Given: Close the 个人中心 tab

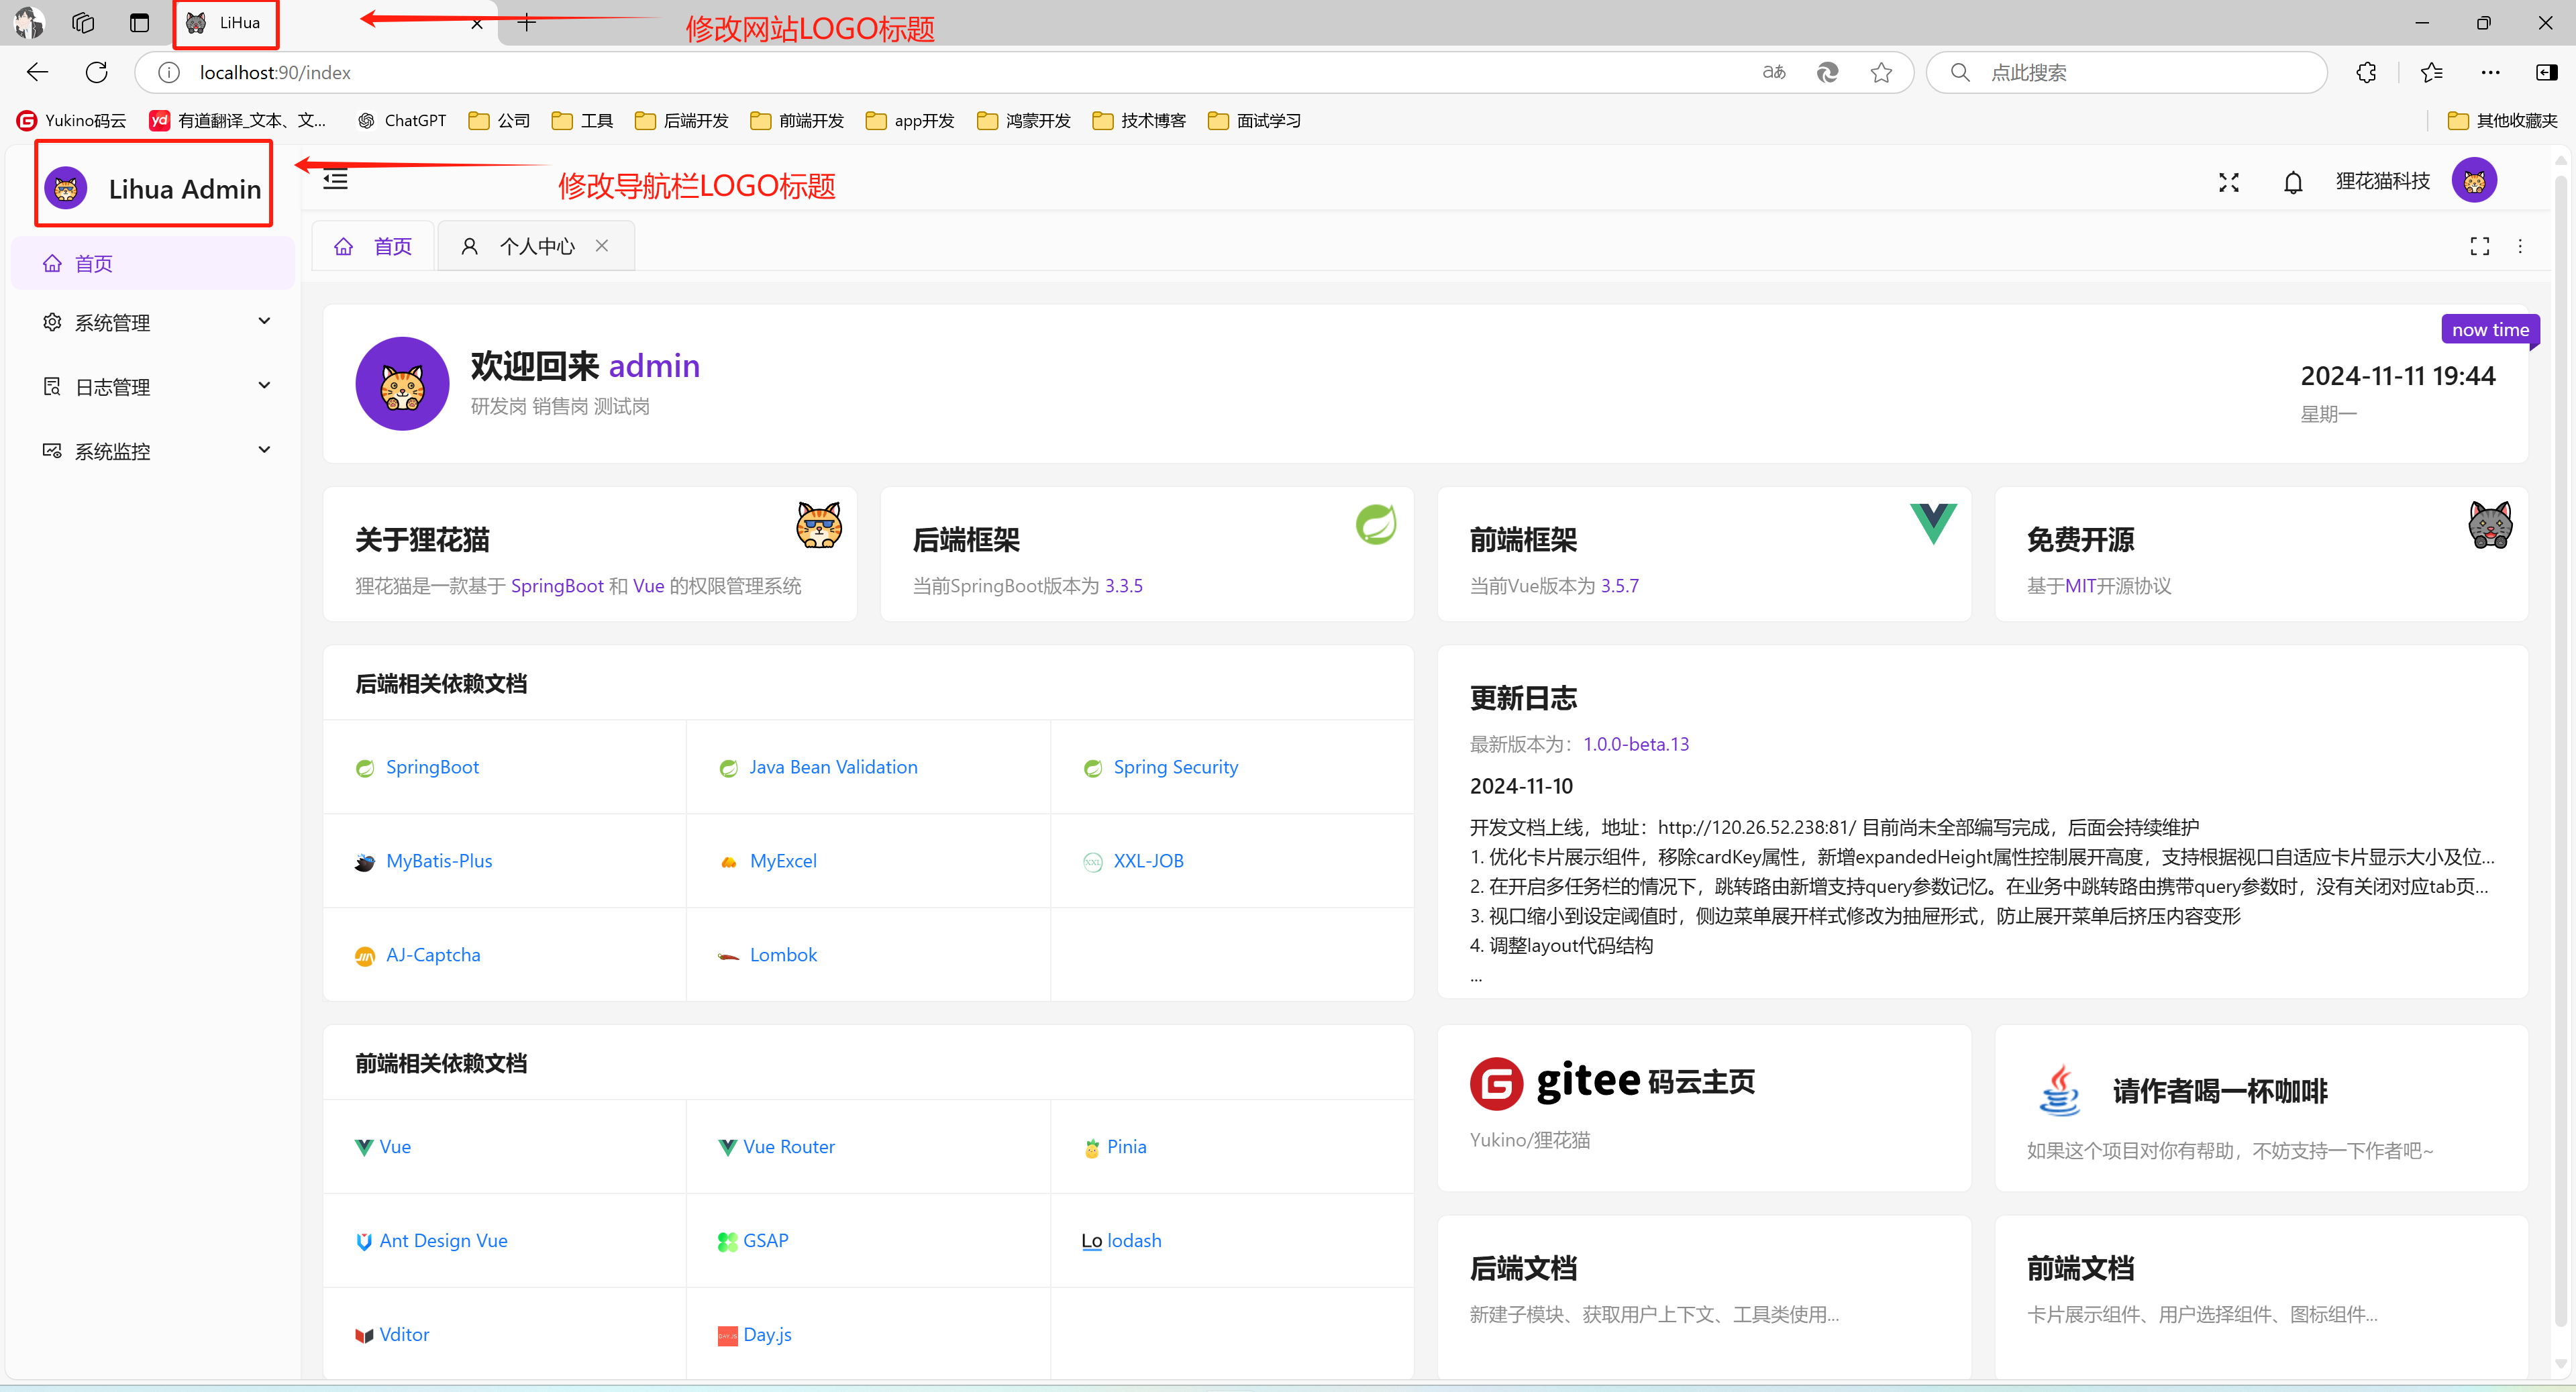Looking at the screenshot, I should tap(602, 246).
